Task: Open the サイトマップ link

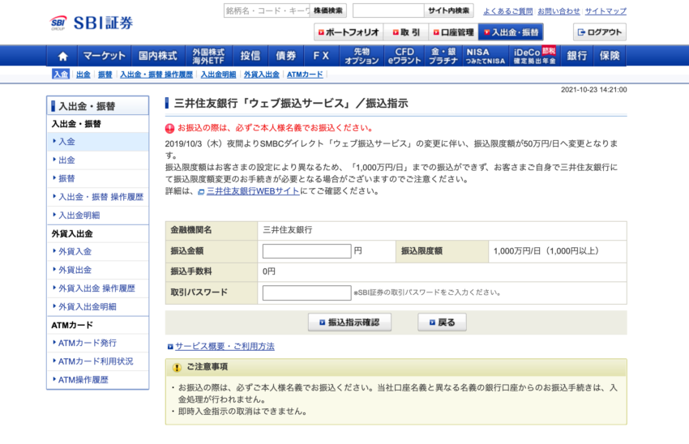Action: point(606,11)
